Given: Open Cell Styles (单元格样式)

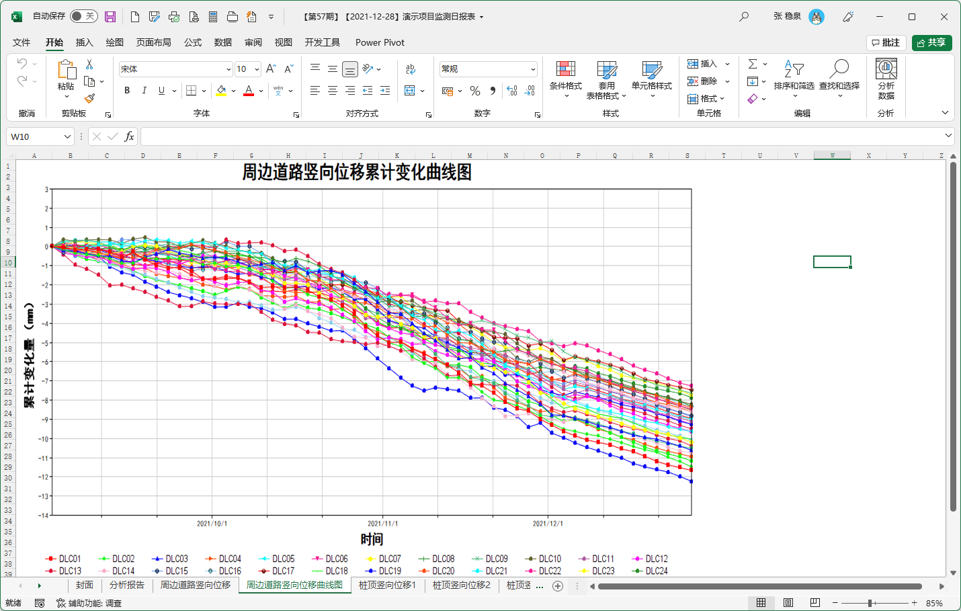Looking at the screenshot, I should coord(652,79).
